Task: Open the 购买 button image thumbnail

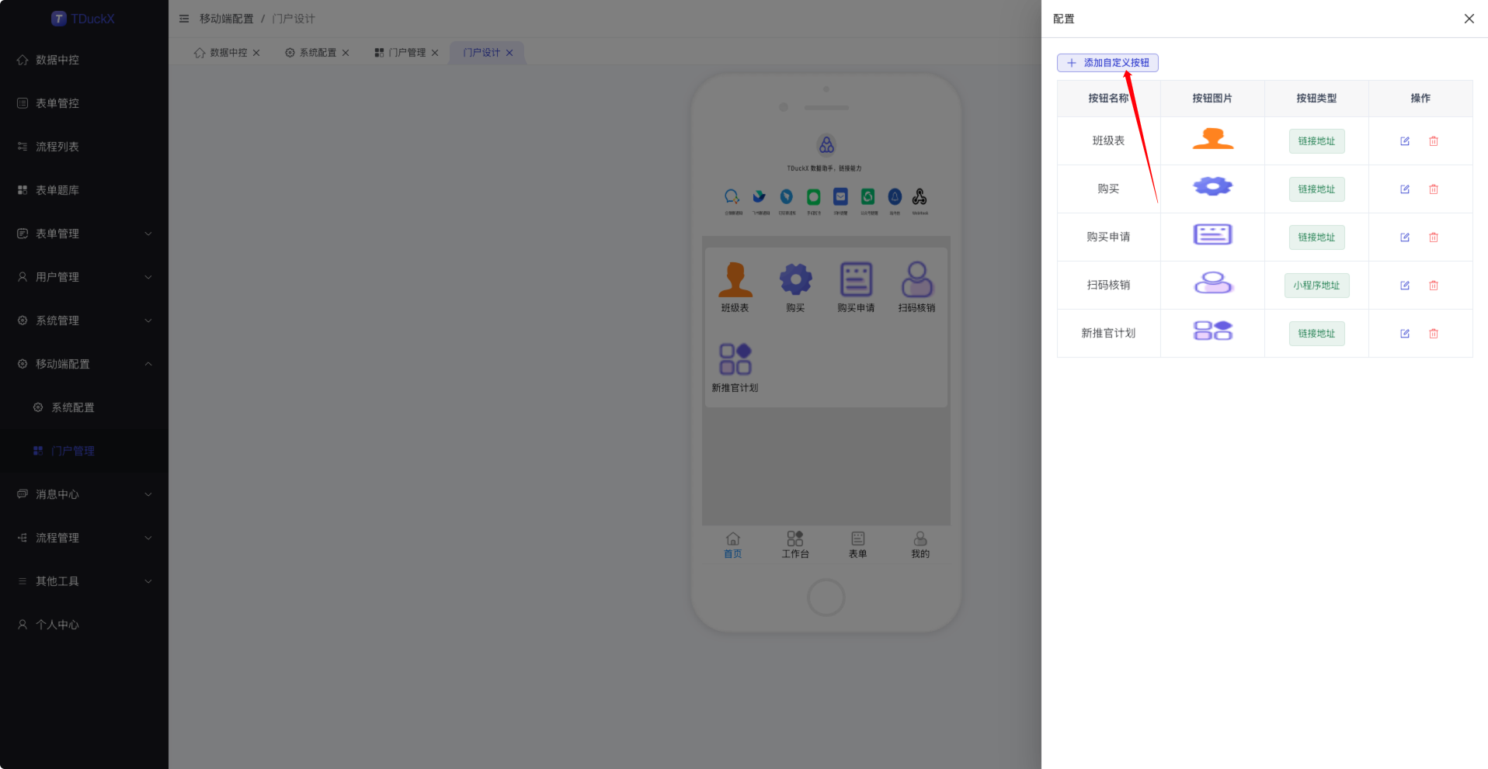Action: coord(1212,187)
